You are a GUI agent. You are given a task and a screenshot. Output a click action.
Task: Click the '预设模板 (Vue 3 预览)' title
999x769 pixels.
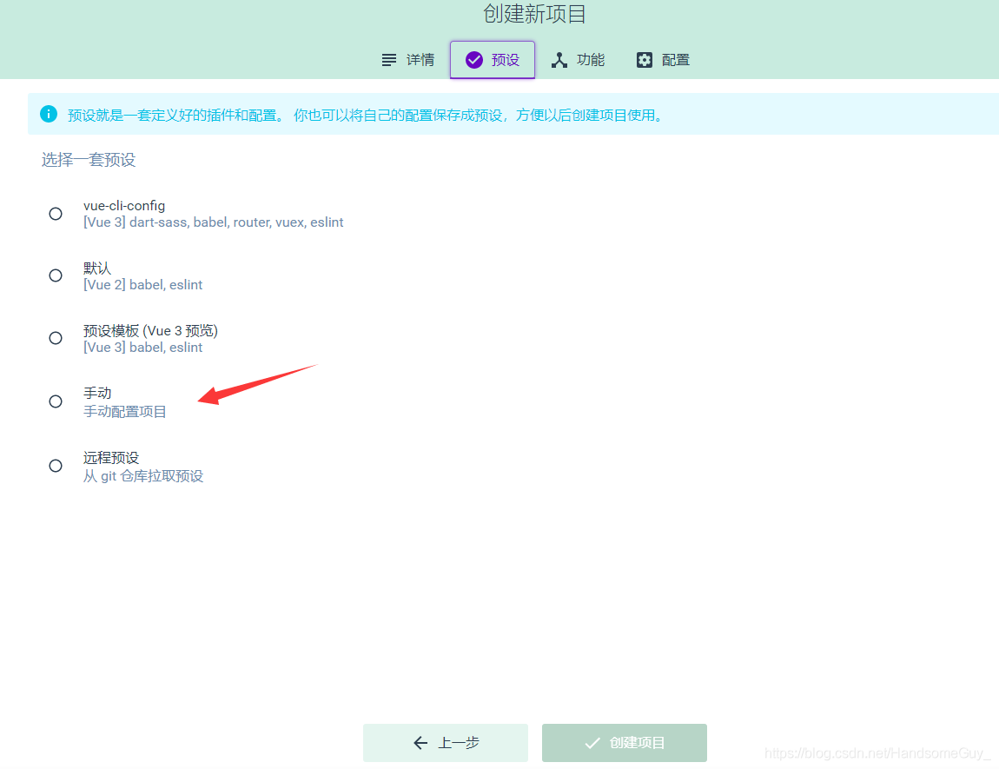(x=150, y=331)
